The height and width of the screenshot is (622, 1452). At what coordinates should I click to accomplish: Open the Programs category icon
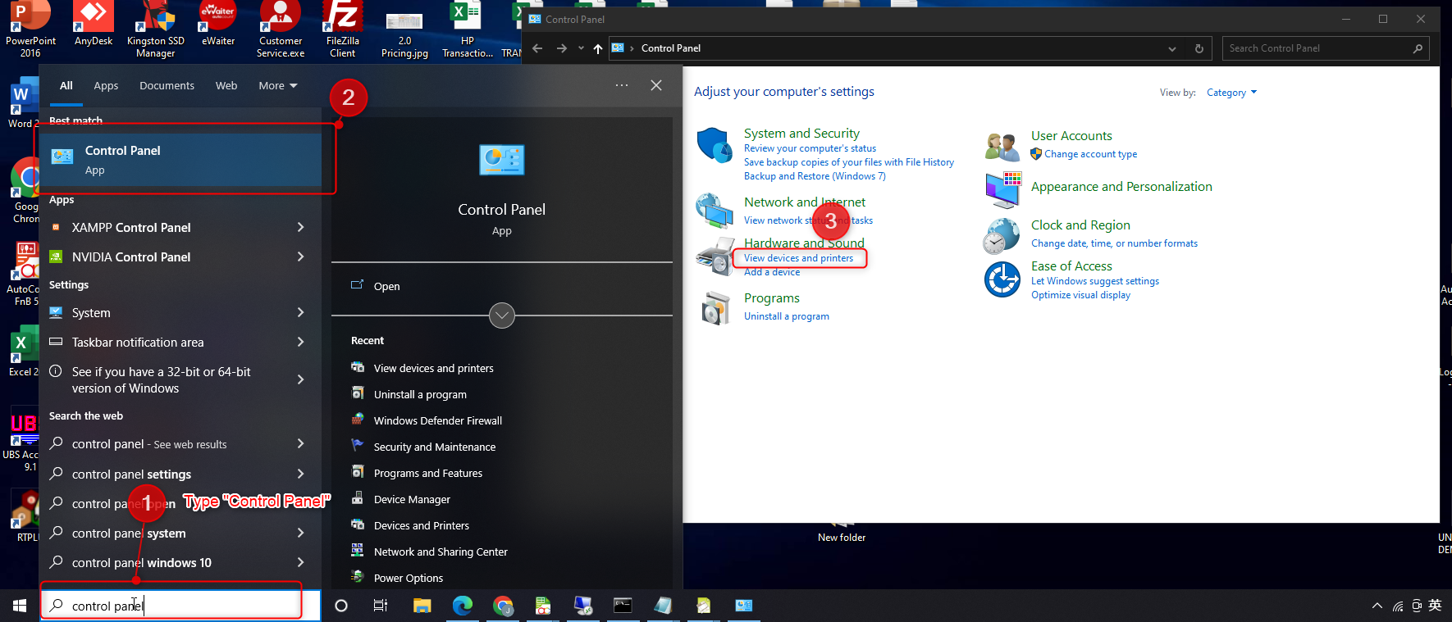pyautogui.click(x=715, y=308)
